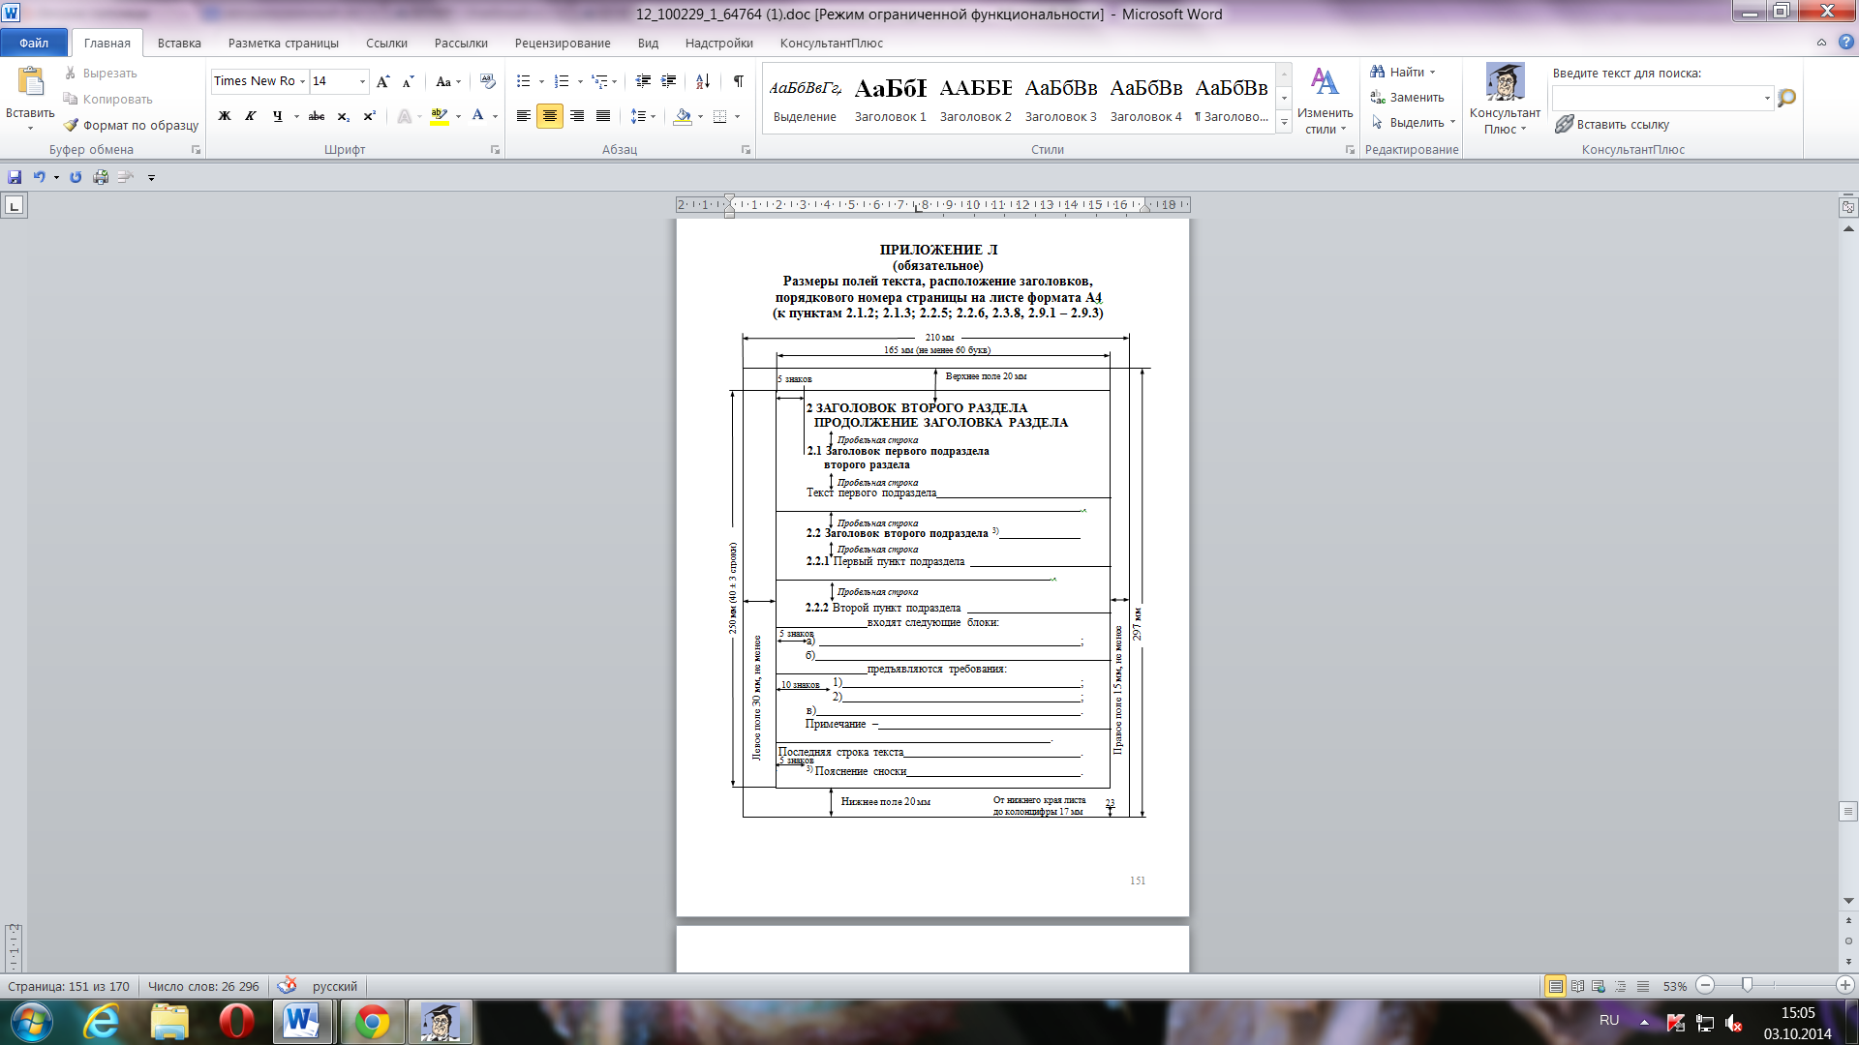Viewport: 1859px width, 1045px height.
Task: Switch to Web layout view in status bar
Action: pos(1599,986)
